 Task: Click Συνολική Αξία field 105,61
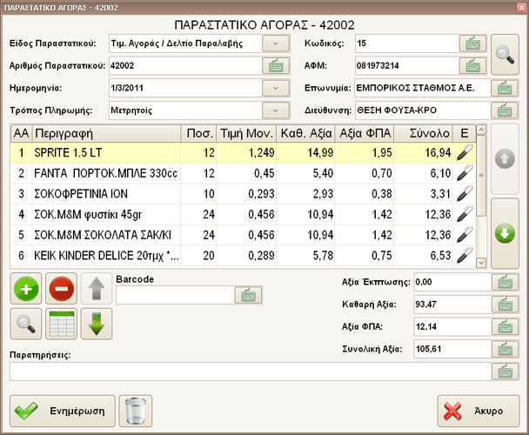tap(452, 349)
